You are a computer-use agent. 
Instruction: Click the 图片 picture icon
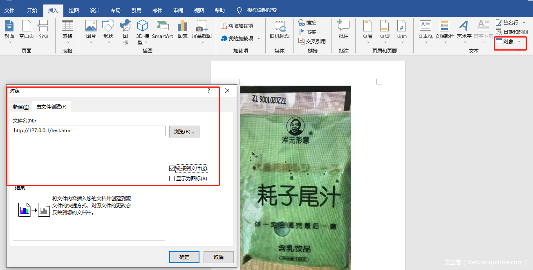(x=91, y=27)
